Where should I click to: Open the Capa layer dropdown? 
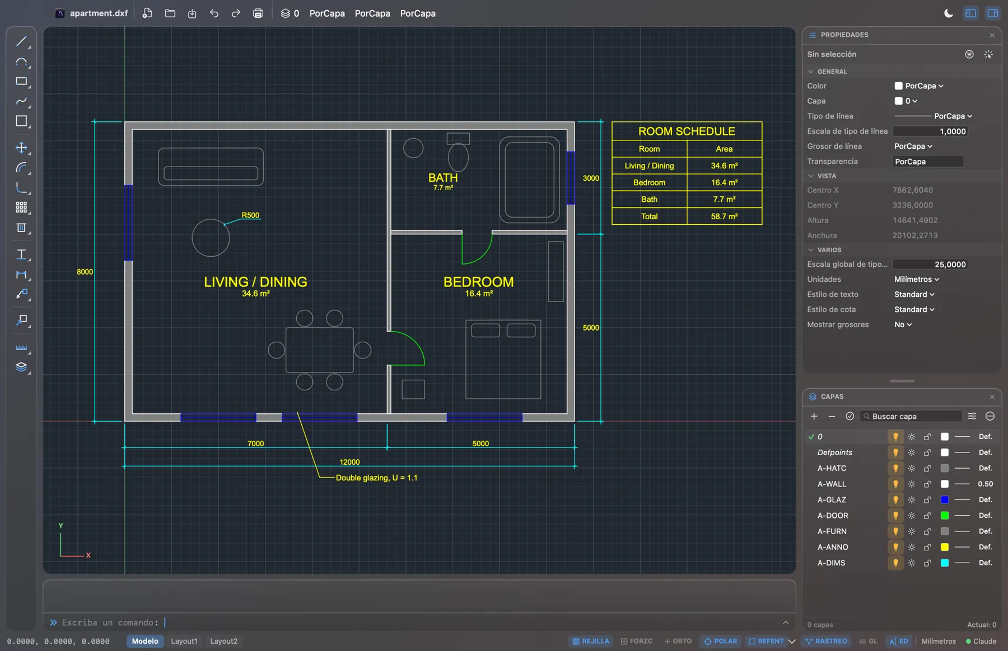906,101
